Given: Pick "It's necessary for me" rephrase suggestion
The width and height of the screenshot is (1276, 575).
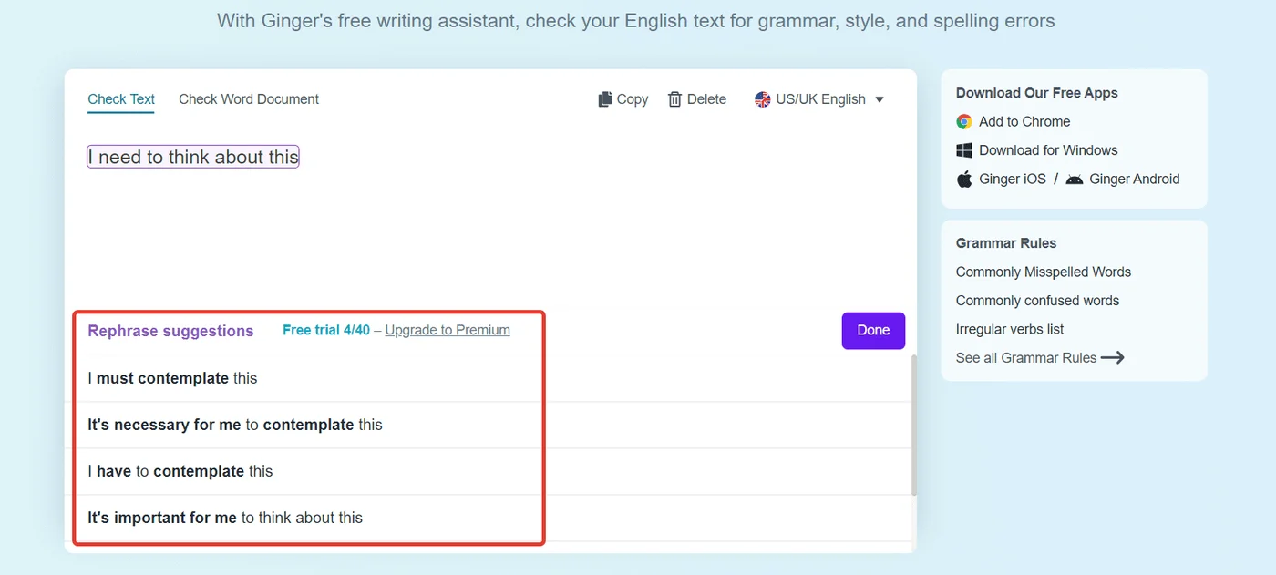Looking at the screenshot, I should 235,425.
